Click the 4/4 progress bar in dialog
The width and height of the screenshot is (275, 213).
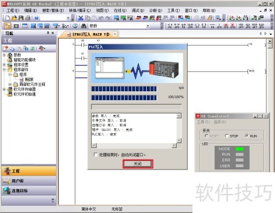point(124,89)
